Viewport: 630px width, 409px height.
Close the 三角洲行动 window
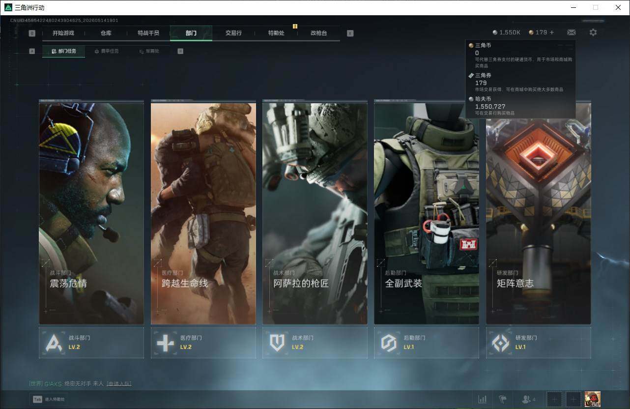(x=618, y=7)
